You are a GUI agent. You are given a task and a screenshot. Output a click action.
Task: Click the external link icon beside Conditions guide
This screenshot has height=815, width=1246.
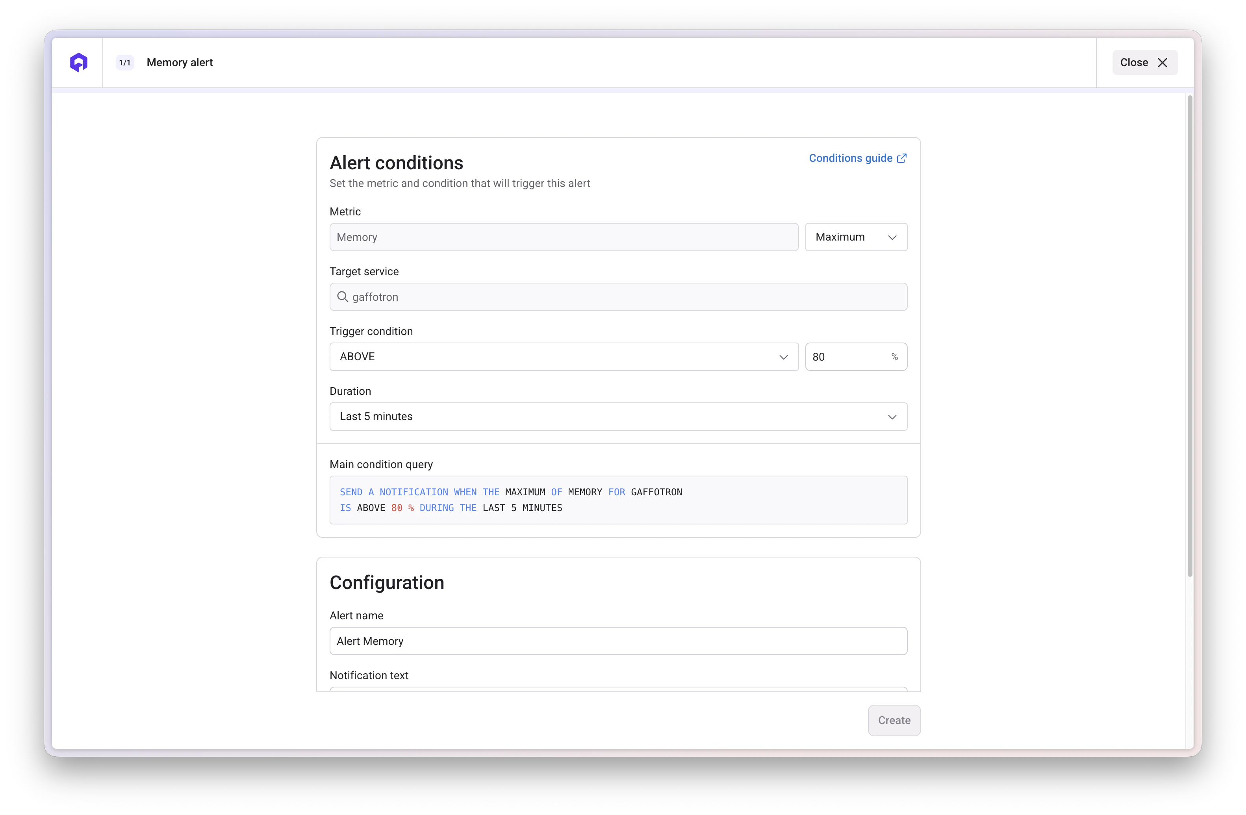click(901, 159)
